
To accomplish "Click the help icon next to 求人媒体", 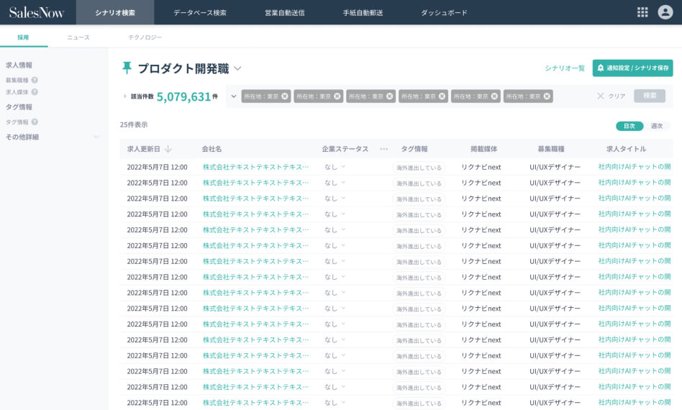I will tap(35, 92).
